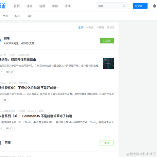Select 小册 in the top navigation

click(55, 6)
